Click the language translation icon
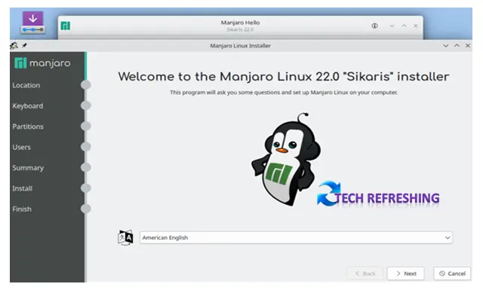This screenshot has width=483, height=290. tap(125, 237)
